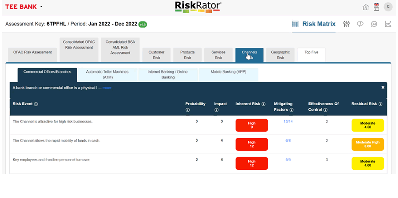
Task: Click the 'more' link in description
Action: (107, 88)
